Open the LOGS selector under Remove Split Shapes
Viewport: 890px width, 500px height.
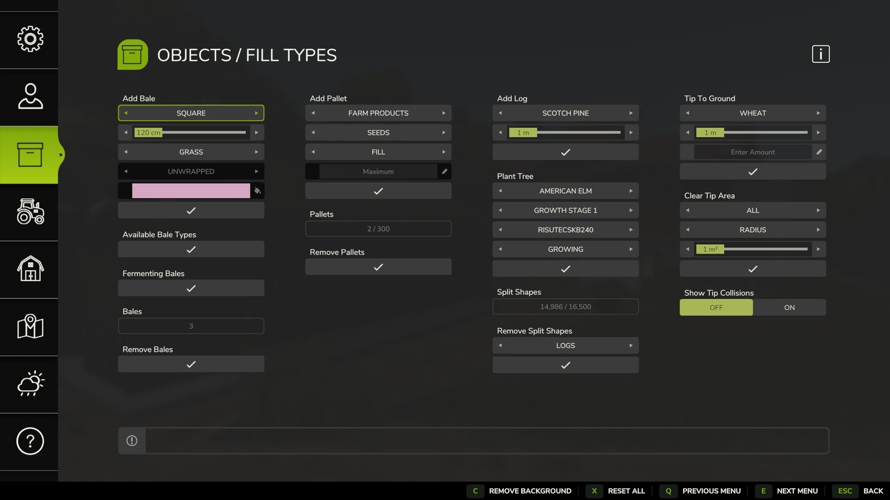(565, 345)
